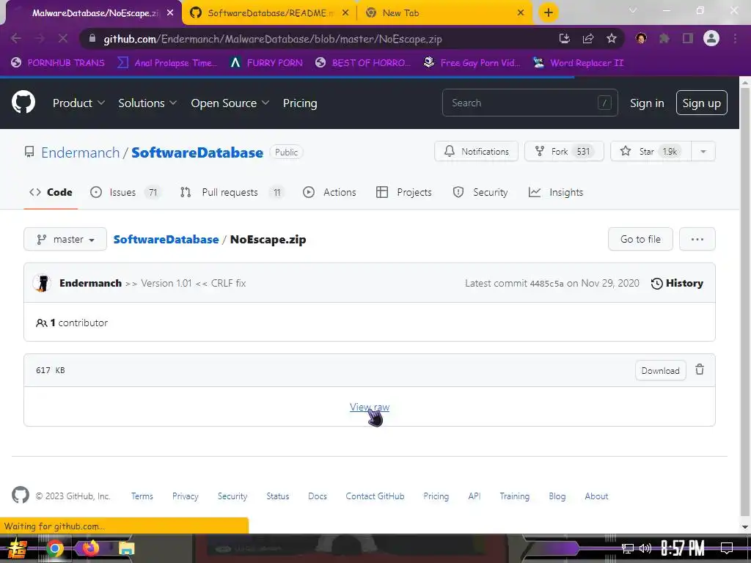The image size is (751, 563).
Task: Open the API footer link
Action: click(475, 496)
